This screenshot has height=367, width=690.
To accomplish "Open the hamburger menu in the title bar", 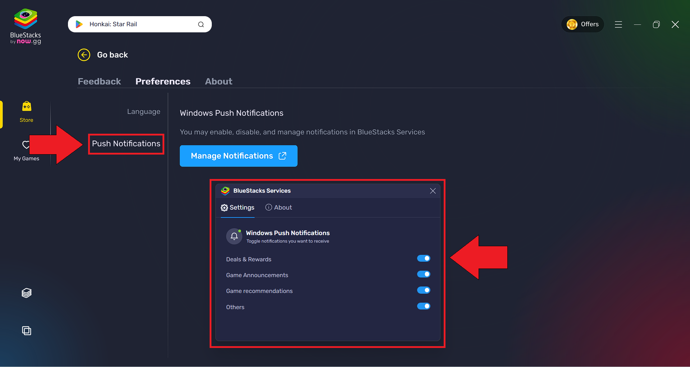I will pyautogui.click(x=618, y=24).
